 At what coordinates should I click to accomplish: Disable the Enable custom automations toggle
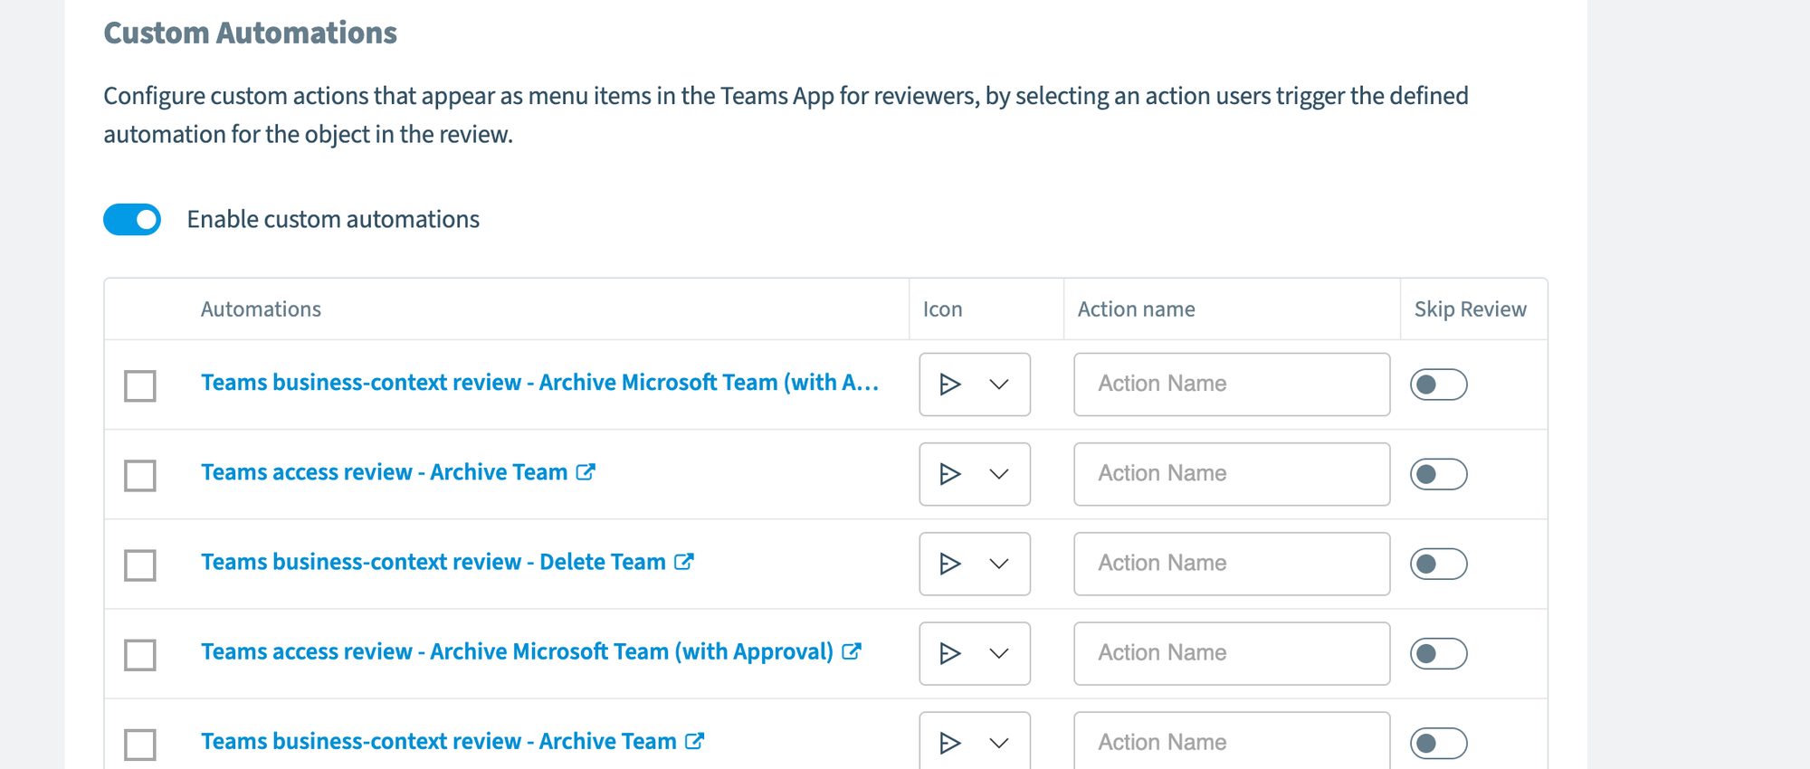tap(132, 220)
